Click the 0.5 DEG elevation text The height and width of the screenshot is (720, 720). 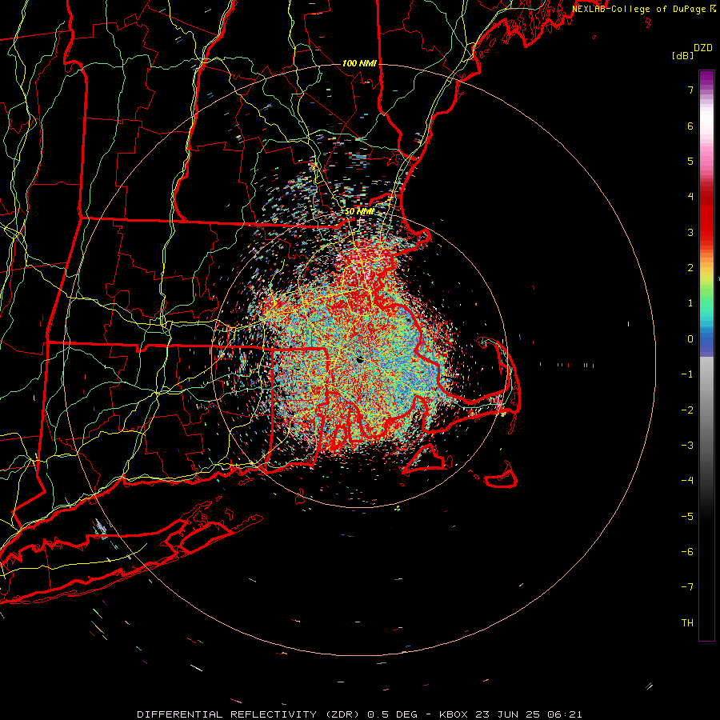click(393, 714)
